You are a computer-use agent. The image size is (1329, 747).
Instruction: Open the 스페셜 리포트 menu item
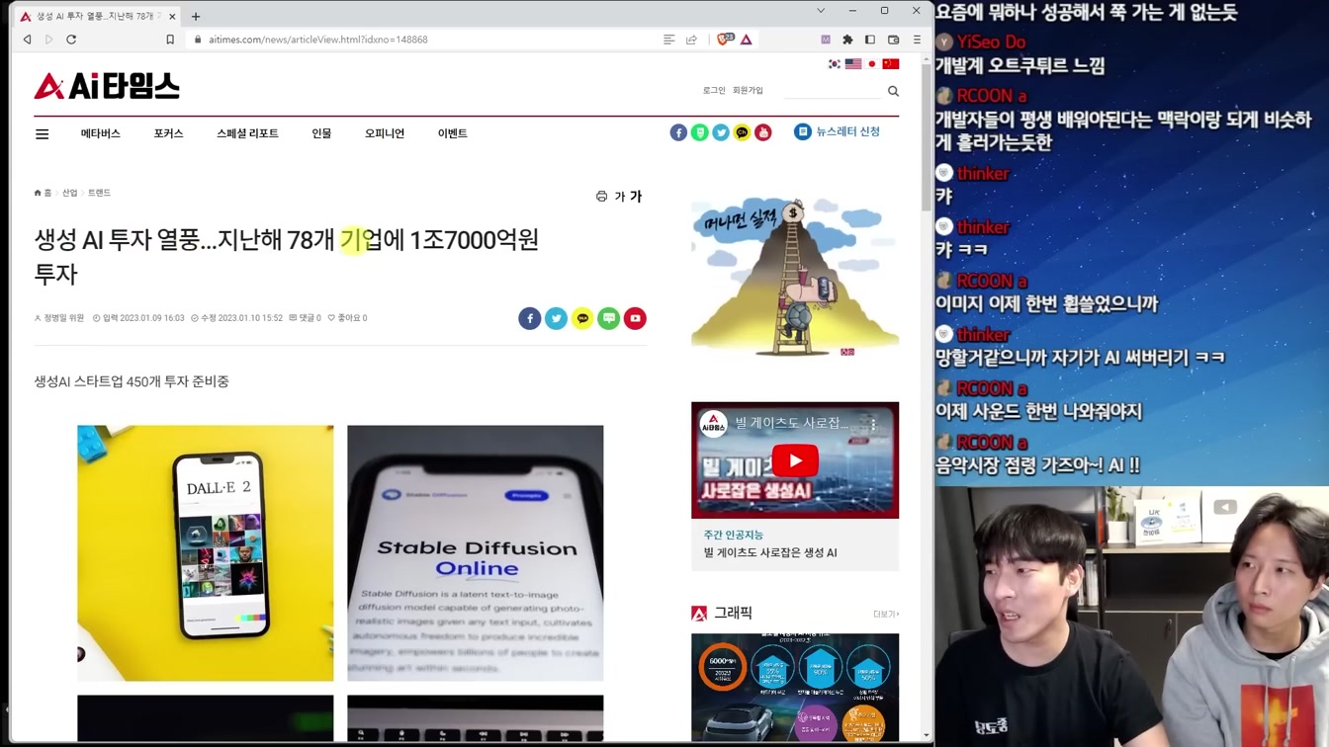pyautogui.click(x=247, y=133)
